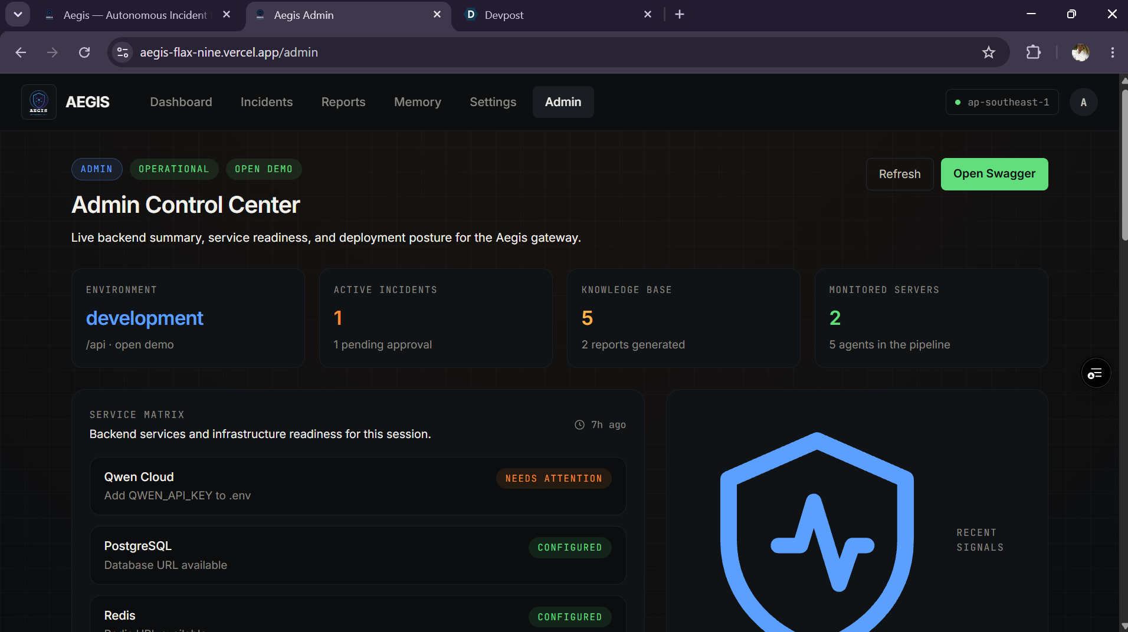Open the Chrome profile avatar
Screen dimensions: 1128x632
[x=1080, y=52]
